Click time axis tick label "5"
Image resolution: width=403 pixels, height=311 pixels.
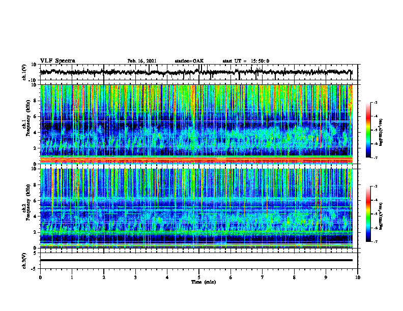pyautogui.click(x=199, y=277)
